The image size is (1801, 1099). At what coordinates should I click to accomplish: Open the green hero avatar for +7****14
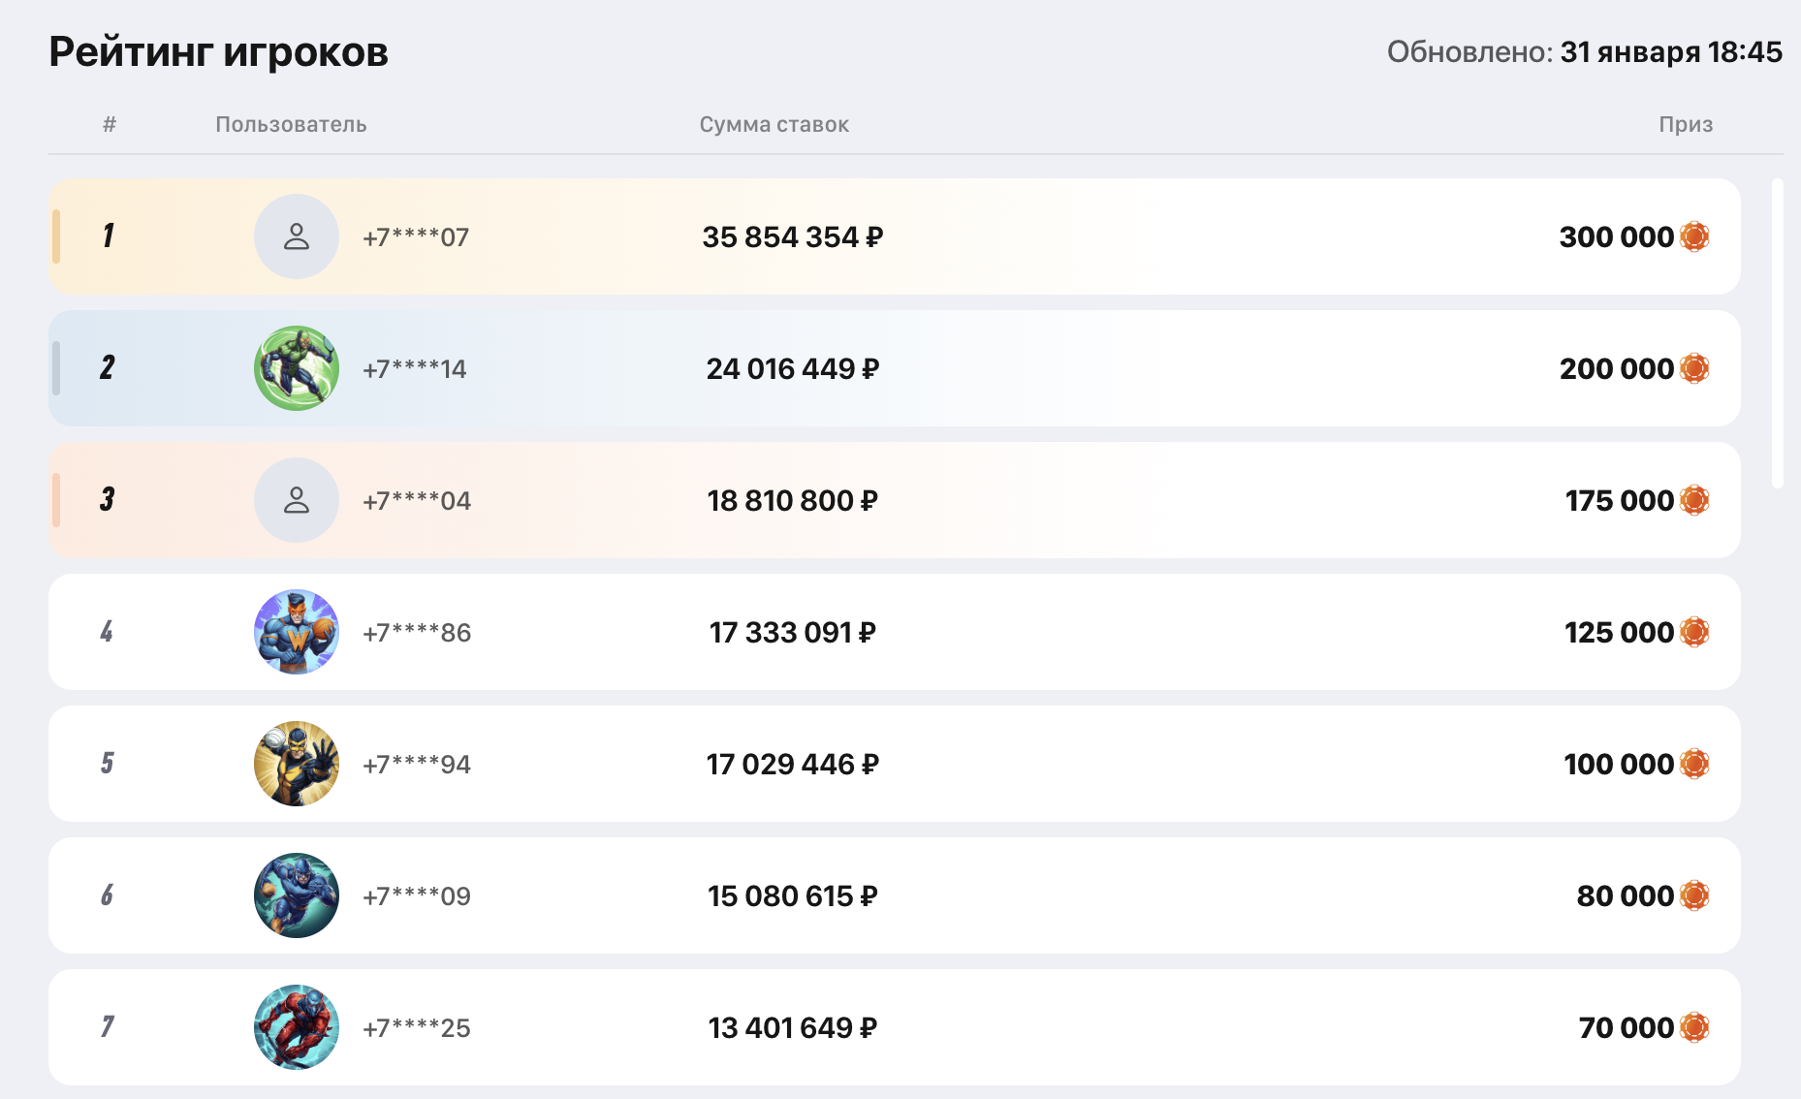(296, 368)
